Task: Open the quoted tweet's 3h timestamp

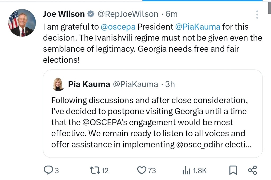Action: click(x=170, y=84)
